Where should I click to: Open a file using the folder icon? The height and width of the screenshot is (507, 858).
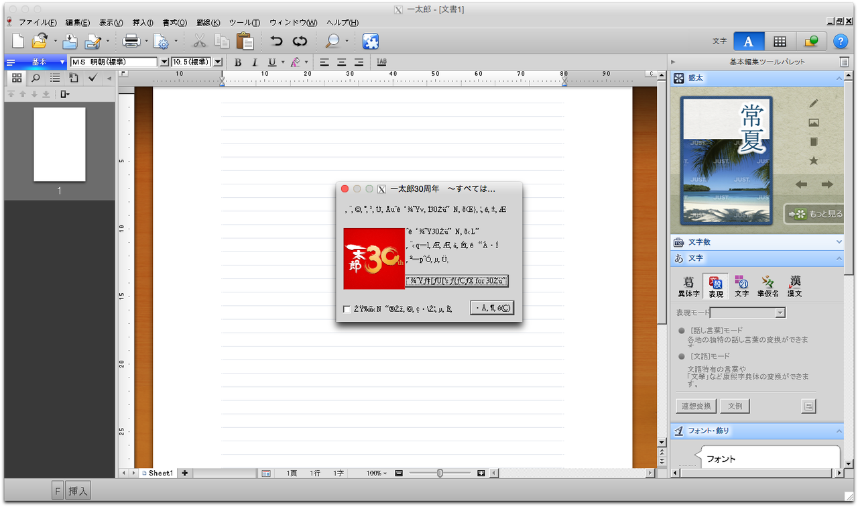coord(40,41)
